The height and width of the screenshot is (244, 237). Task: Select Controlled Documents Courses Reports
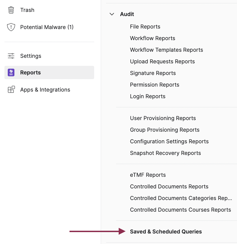[x=180, y=210]
